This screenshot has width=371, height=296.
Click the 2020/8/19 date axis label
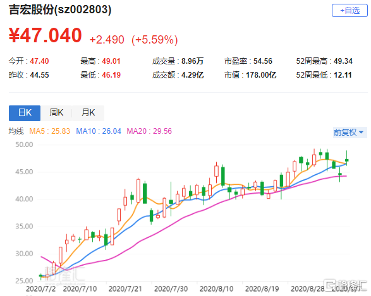tap(262, 289)
